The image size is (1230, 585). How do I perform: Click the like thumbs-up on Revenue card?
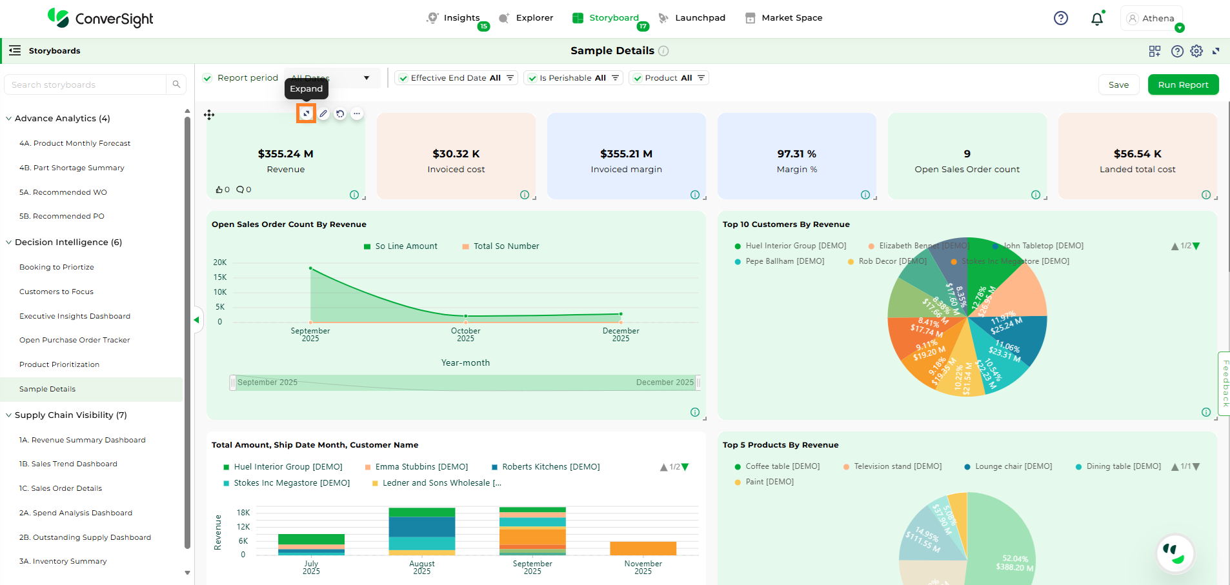click(219, 190)
